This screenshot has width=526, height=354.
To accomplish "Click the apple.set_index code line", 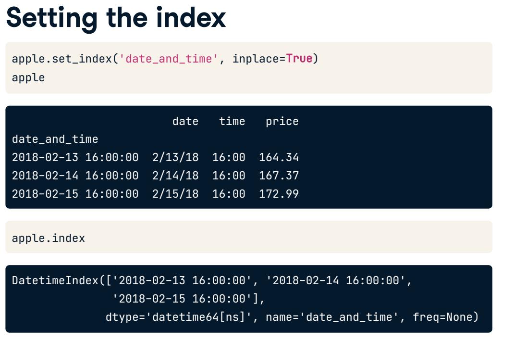I will [x=165, y=59].
